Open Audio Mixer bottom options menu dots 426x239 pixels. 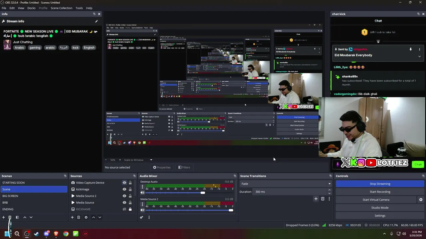pyautogui.click(x=149, y=217)
